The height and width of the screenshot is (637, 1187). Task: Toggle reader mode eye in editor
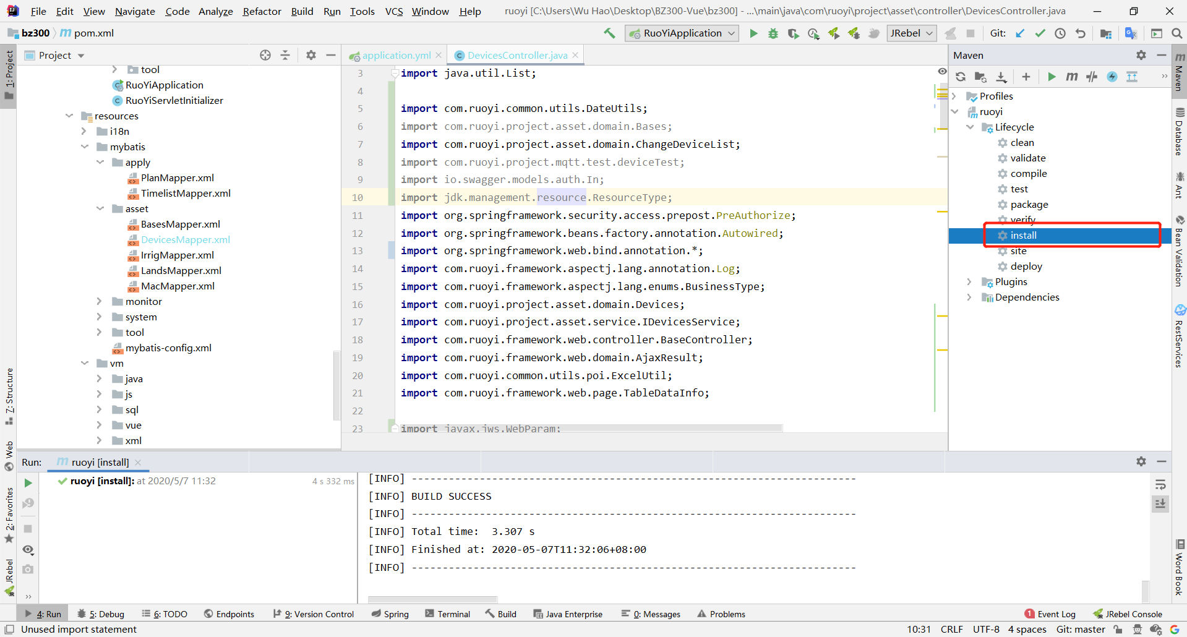click(x=942, y=72)
